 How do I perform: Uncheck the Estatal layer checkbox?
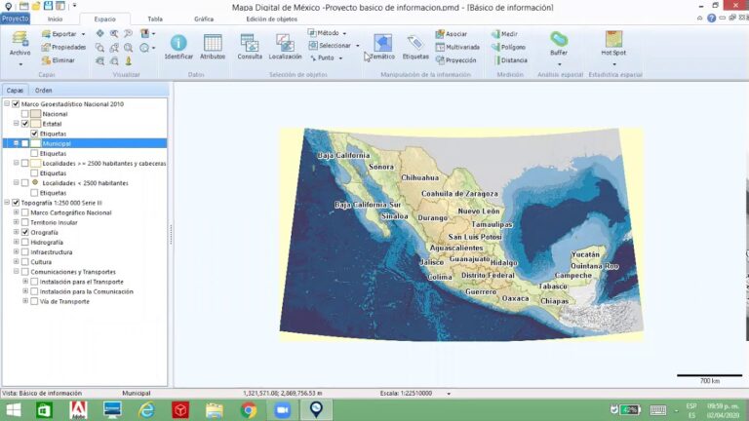click(x=24, y=124)
